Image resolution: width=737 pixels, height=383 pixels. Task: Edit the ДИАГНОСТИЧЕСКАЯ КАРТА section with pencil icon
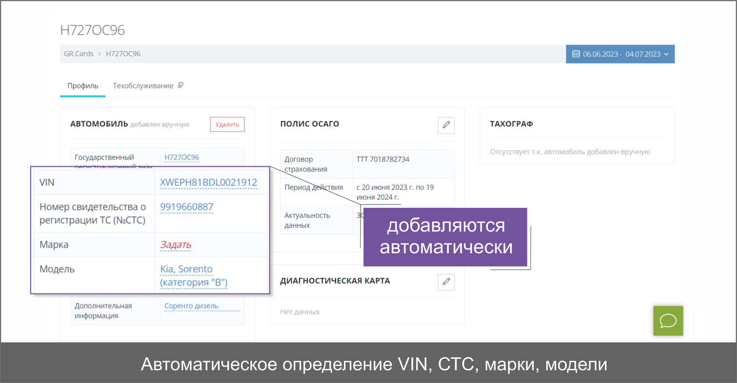click(x=446, y=282)
